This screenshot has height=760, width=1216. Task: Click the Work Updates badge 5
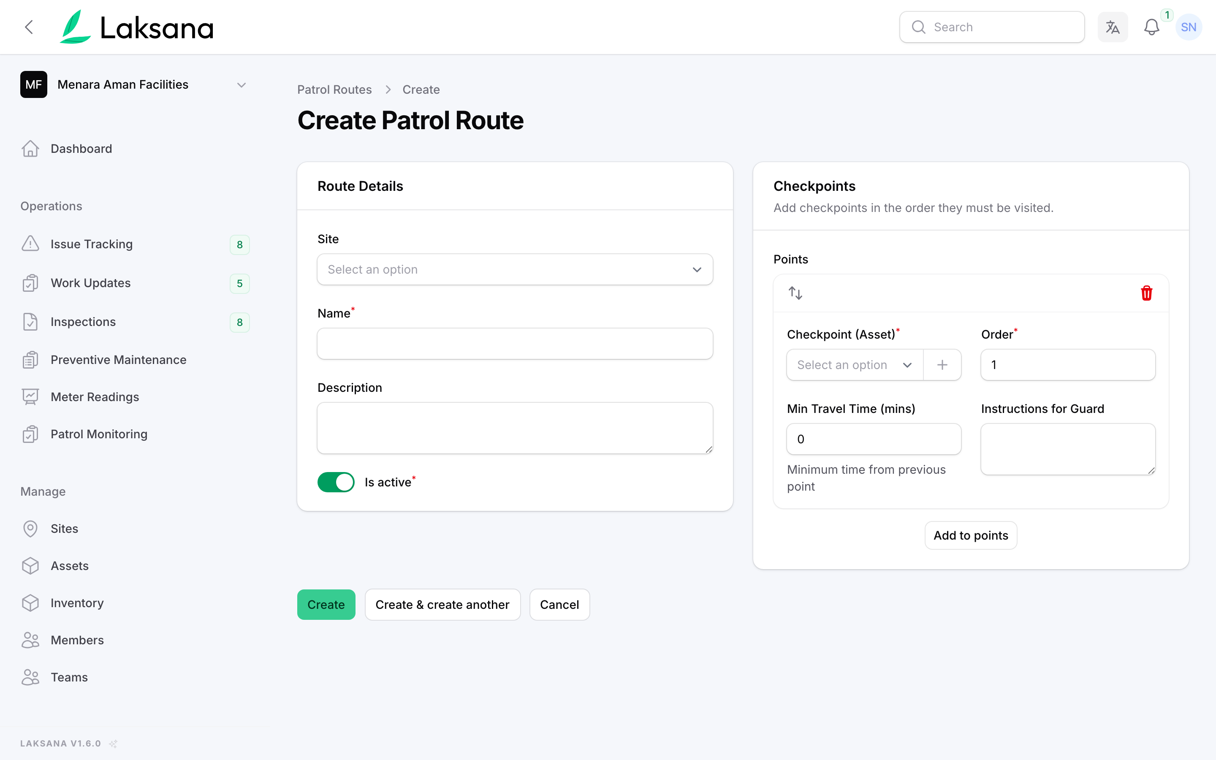tap(240, 283)
